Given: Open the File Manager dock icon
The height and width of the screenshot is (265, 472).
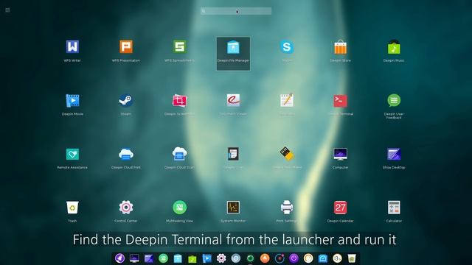Looking at the screenshot, I should pyautogui.click(x=178, y=258).
